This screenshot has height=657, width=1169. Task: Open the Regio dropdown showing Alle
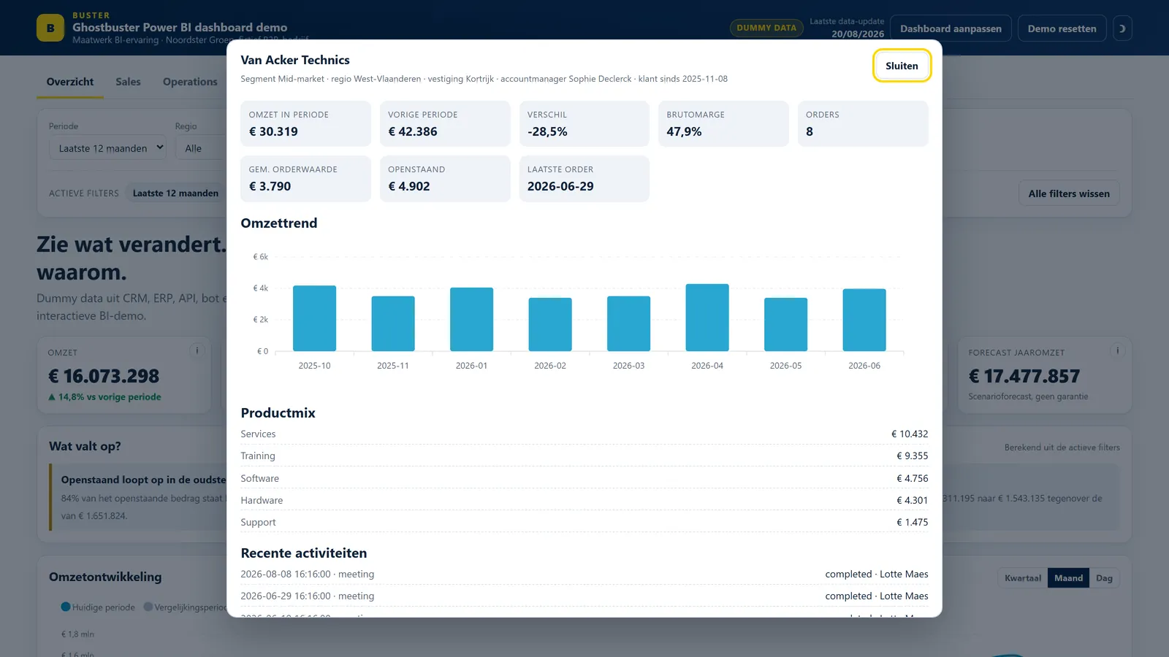tap(201, 148)
